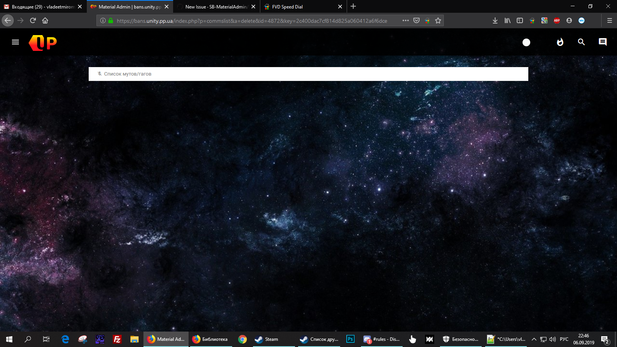617x347 pixels.
Task: Show site information icon
Action: 103,20
